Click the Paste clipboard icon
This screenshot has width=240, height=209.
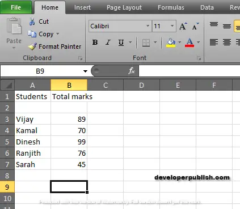14,26
